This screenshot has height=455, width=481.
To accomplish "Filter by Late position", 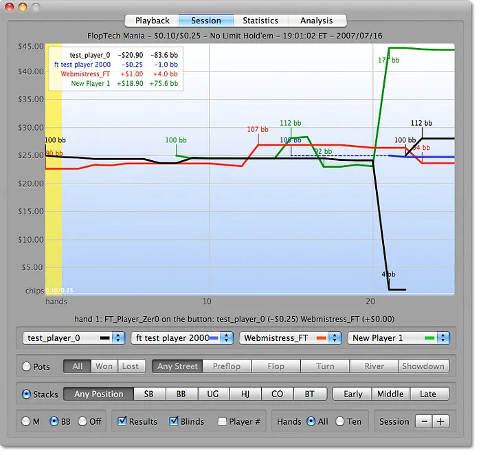I will pos(428,394).
